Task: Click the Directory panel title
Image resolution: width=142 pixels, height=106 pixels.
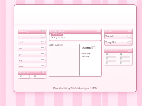Action: (x=24, y=31)
